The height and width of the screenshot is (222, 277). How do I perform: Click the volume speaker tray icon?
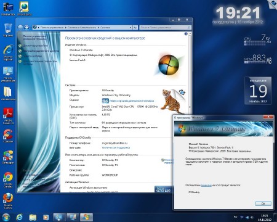pyautogui.click(x=252, y=217)
